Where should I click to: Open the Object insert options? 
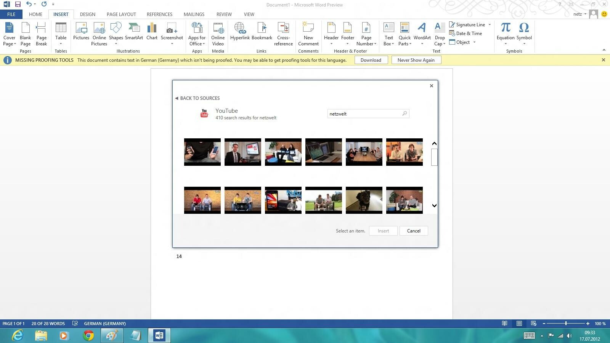pos(463,42)
